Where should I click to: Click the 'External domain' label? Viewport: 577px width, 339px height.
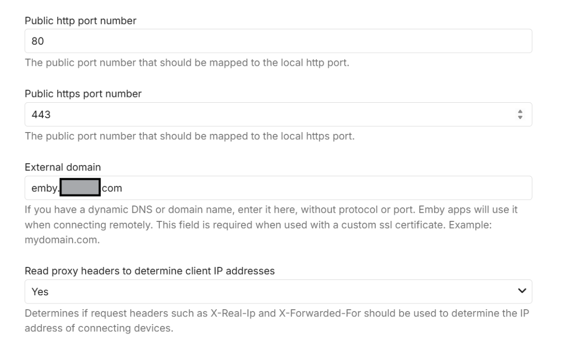click(x=63, y=167)
